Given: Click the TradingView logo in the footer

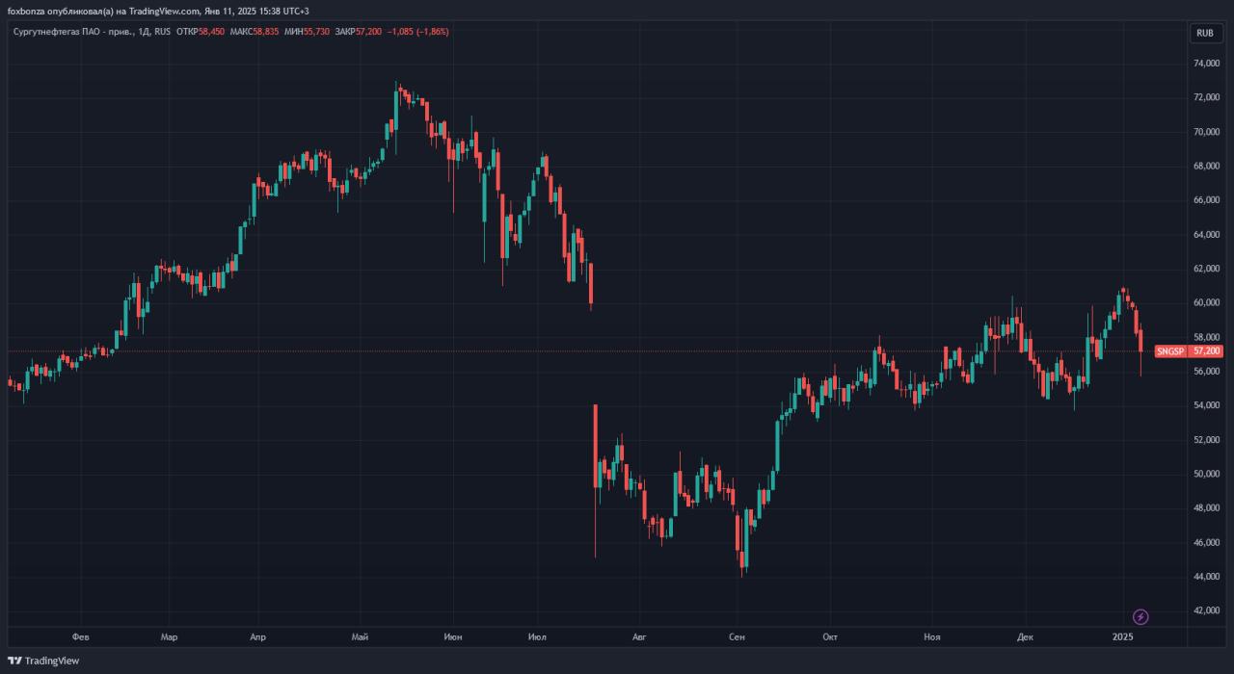Looking at the screenshot, I should [43, 661].
